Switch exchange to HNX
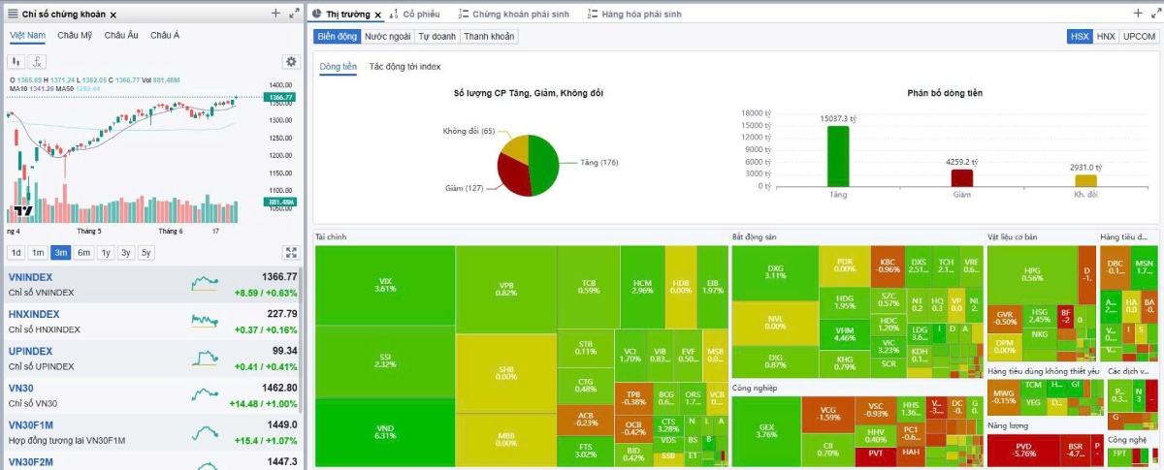1164x470 pixels. (1106, 36)
